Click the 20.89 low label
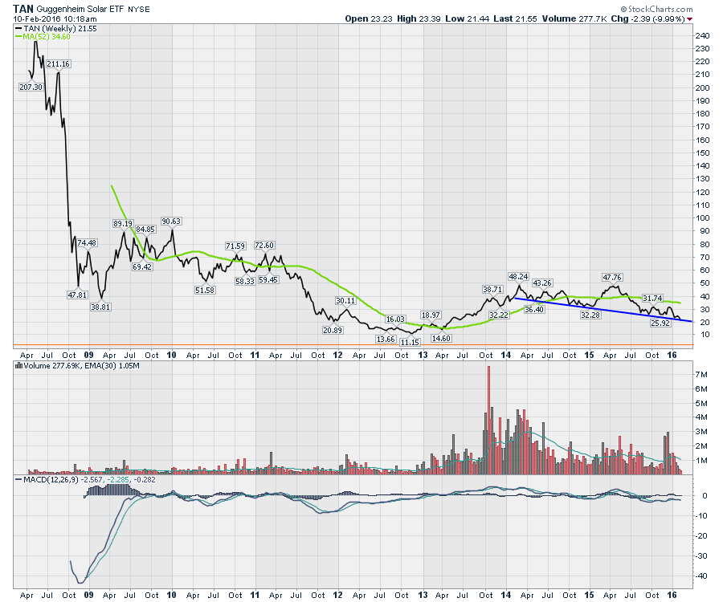 click(333, 330)
